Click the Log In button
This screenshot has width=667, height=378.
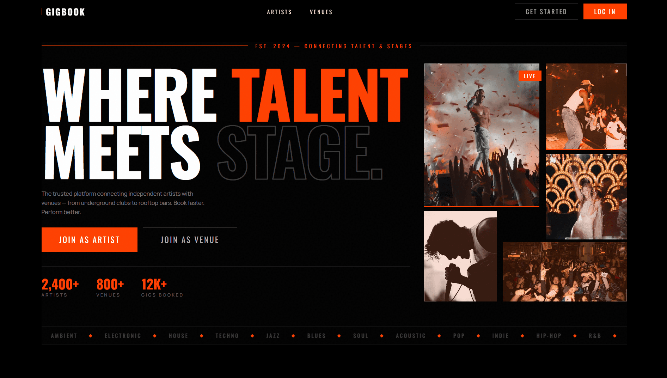coord(605,12)
